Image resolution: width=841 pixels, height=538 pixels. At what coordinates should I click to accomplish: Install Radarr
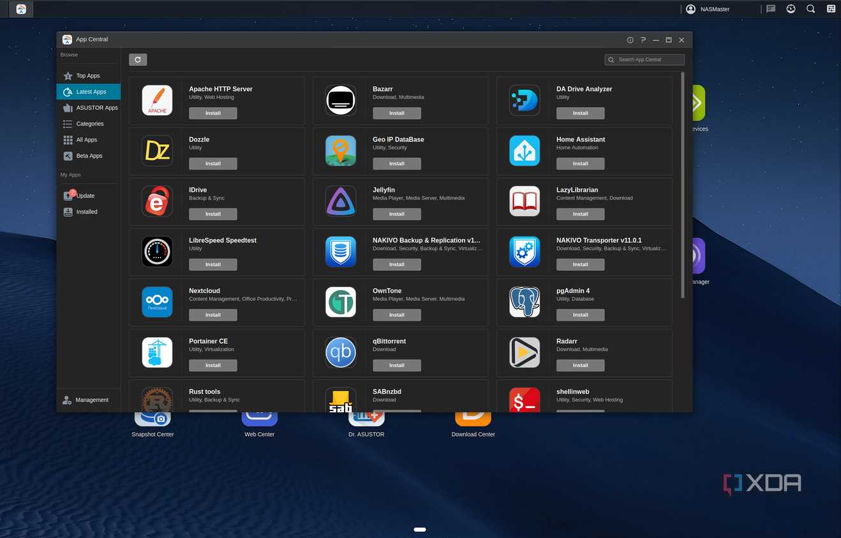tap(581, 365)
